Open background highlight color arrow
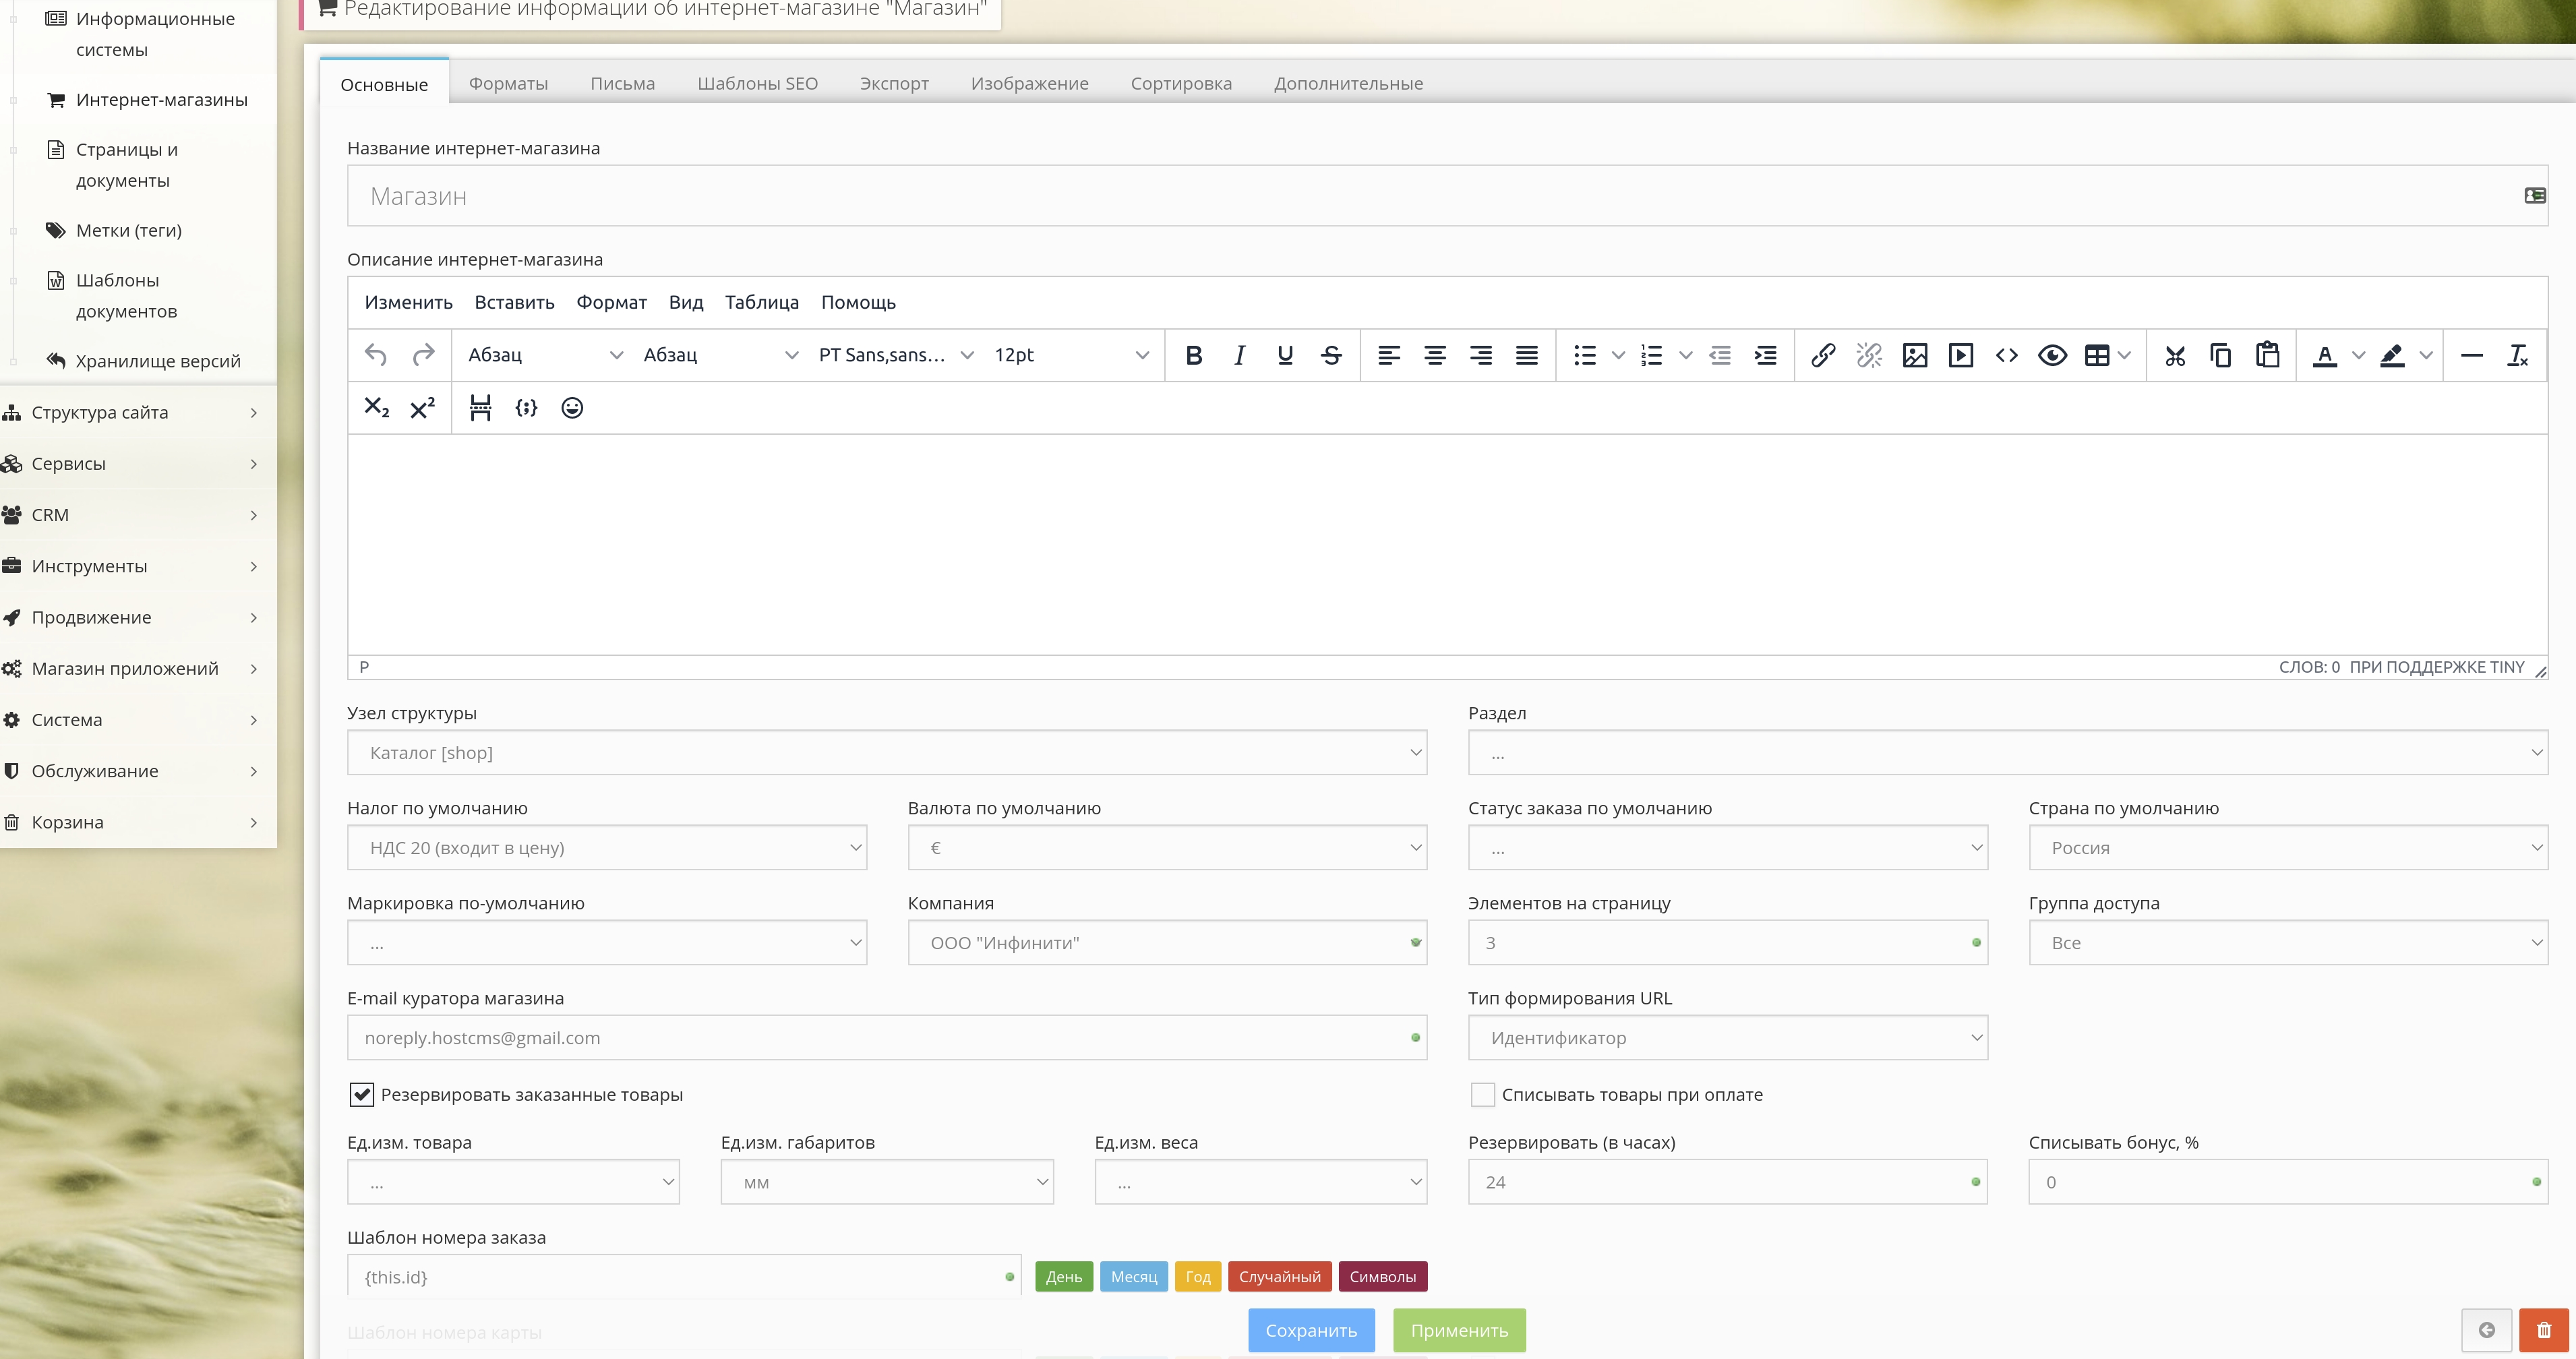This screenshot has width=2576, height=1359. coord(2426,355)
